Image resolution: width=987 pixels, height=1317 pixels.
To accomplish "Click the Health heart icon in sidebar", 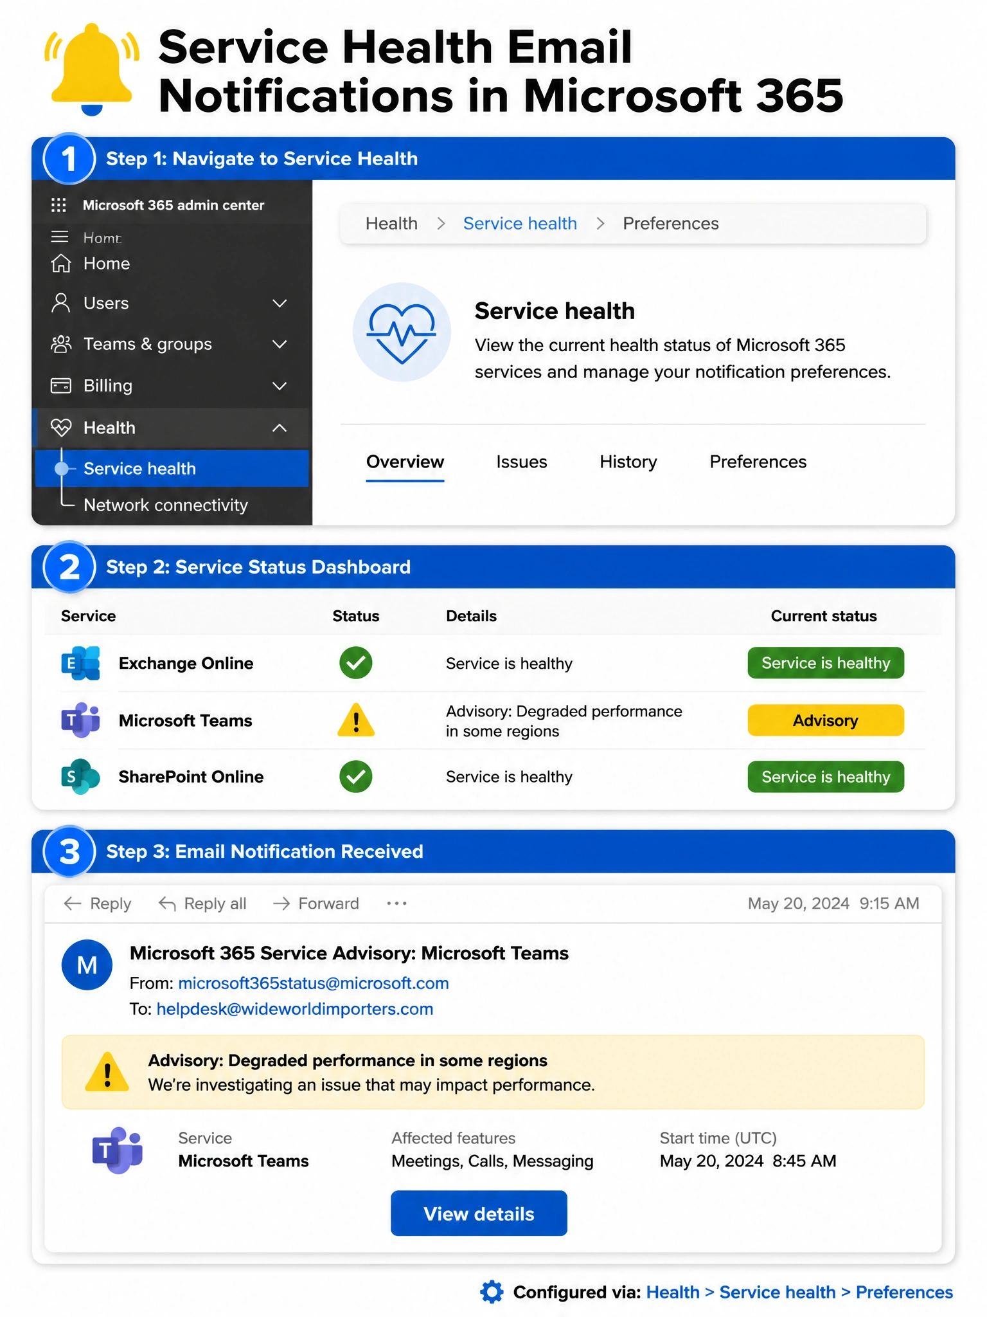I will tap(61, 428).
